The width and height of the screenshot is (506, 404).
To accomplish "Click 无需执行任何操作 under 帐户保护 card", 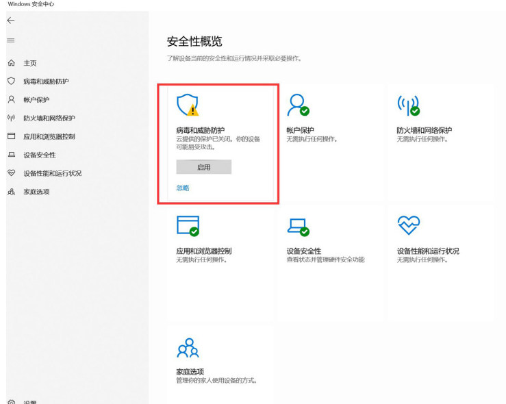I will pos(312,139).
